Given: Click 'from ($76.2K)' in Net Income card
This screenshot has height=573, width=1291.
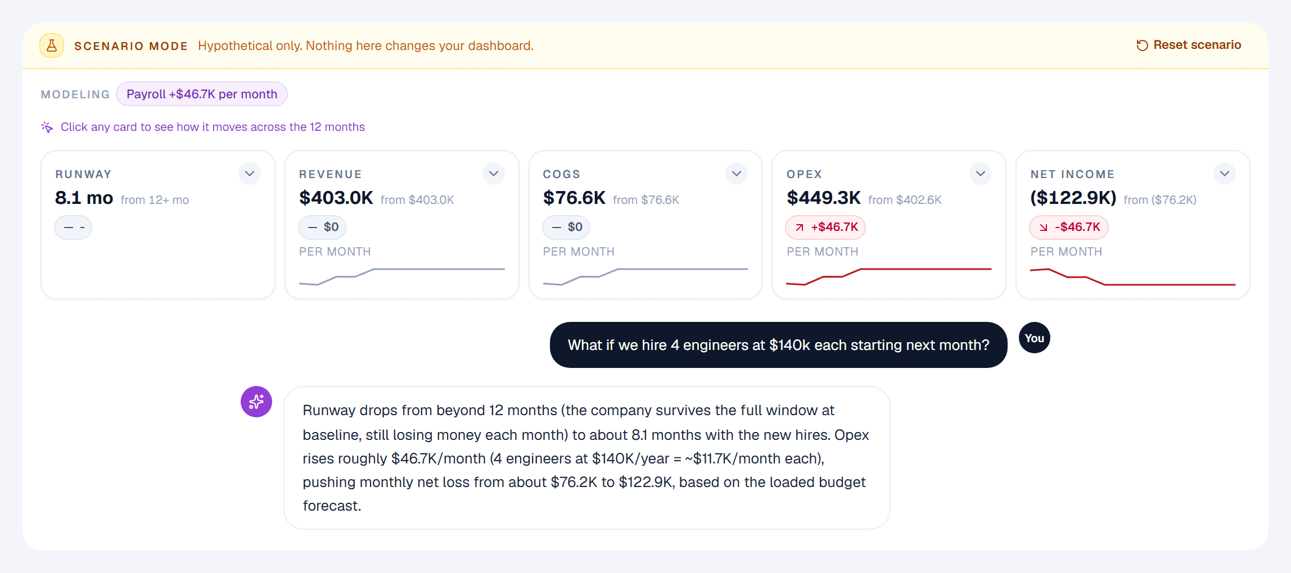Looking at the screenshot, I should pos(1160,200).
